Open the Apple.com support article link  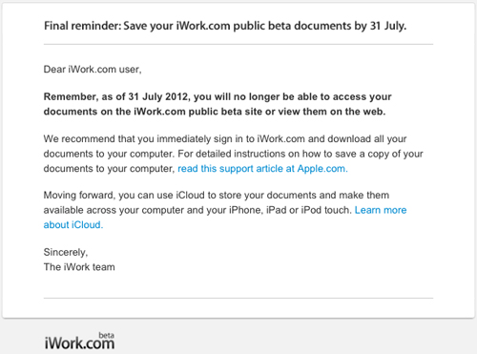coord(262,169)
